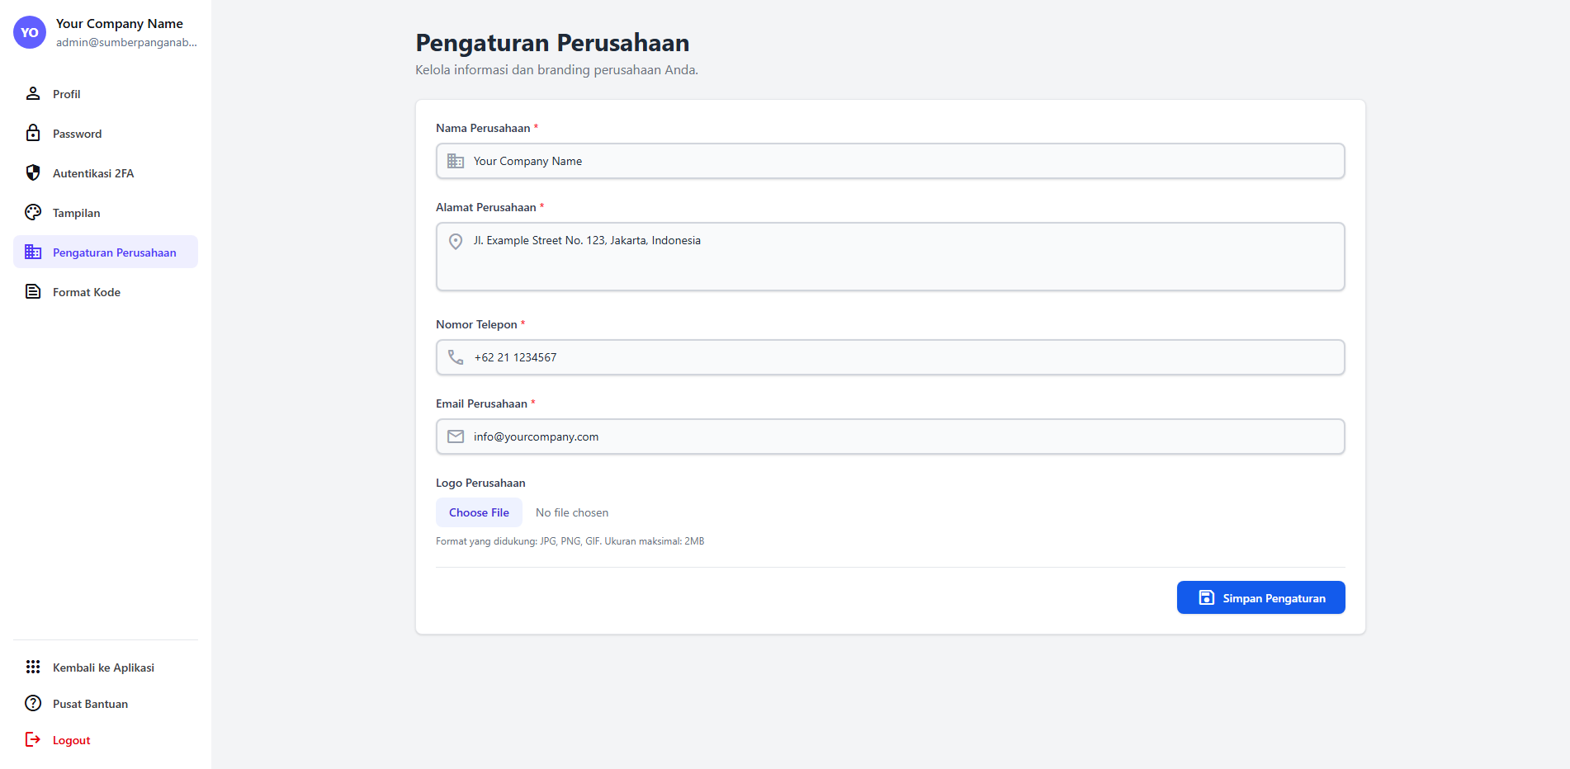Click the Password lock icon
Screen dimensions: 1570x769
(x=33, y=133)
